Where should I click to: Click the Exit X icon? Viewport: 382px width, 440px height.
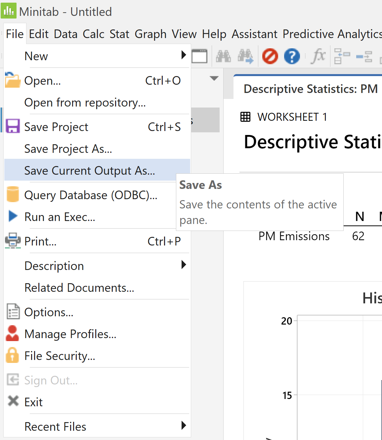click(x=13, y=401)
